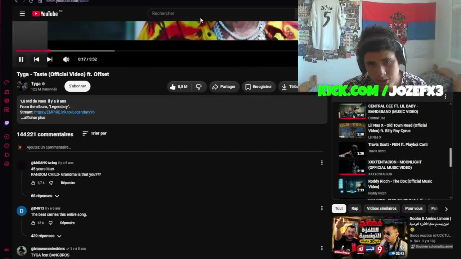
Task: Pause the Tyga video
Action: coord(21,59)
